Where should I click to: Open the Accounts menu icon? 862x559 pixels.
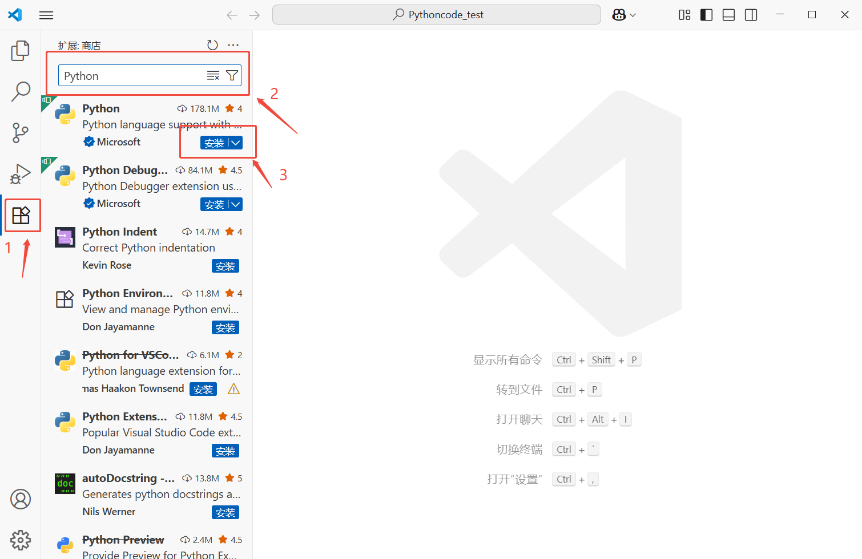pos(21,499)
